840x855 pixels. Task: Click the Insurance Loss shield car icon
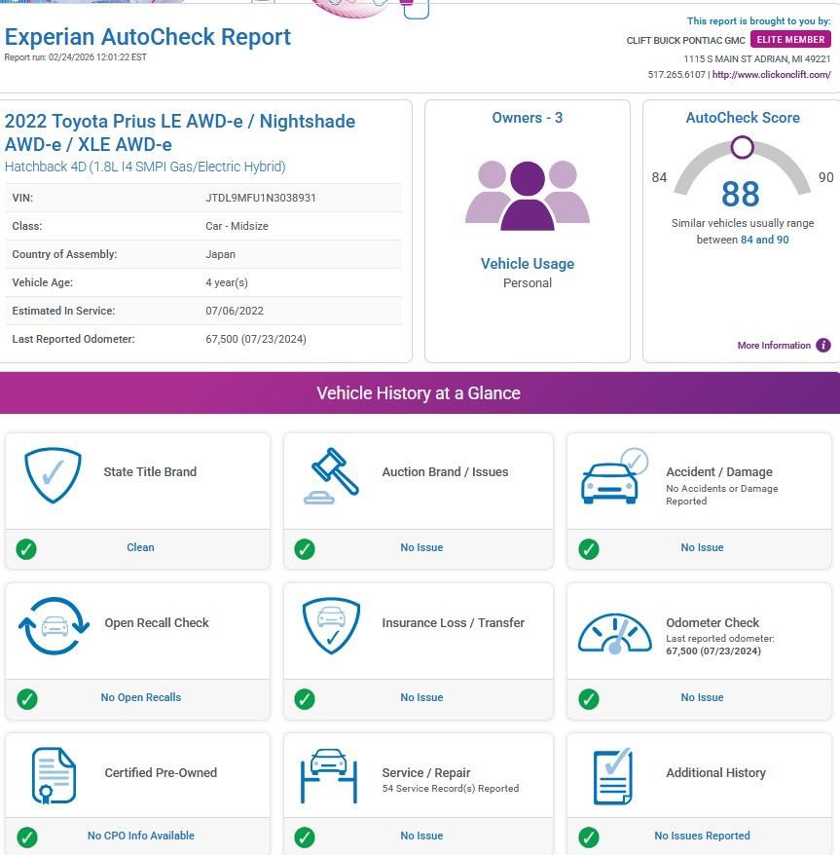tap(331, 625)
